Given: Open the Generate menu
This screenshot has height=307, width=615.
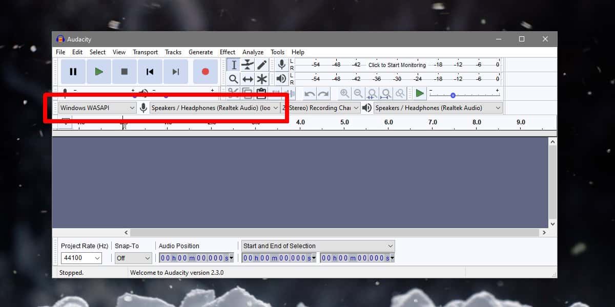Looking at the screenshot, I should click(200, 52).
